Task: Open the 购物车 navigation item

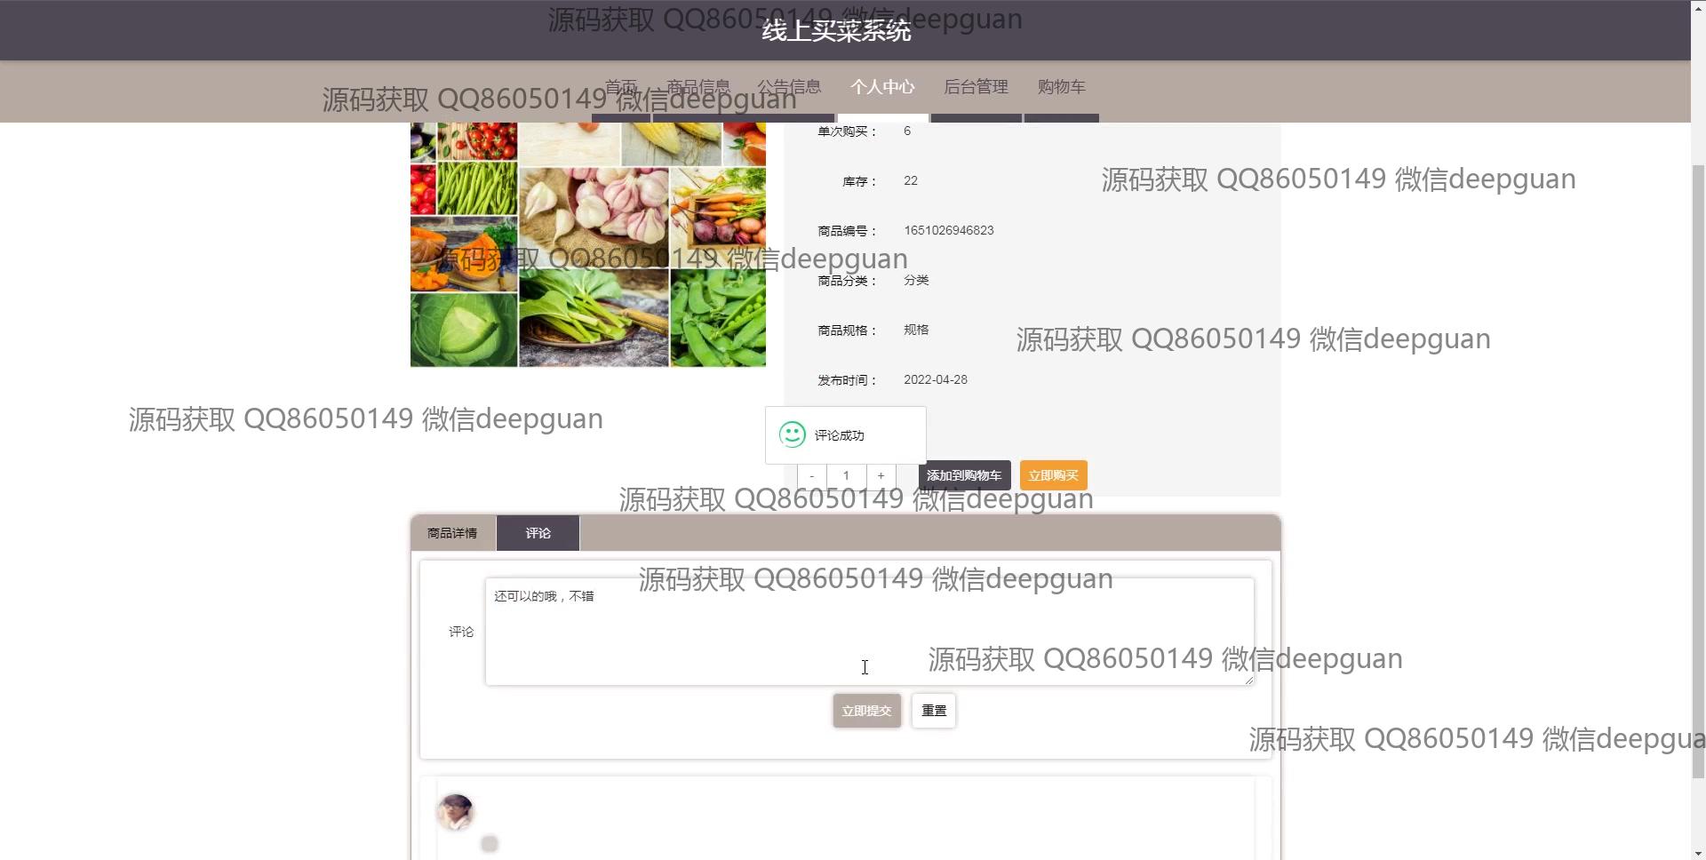Action: pyautogui.click(x=1062, y=87)
